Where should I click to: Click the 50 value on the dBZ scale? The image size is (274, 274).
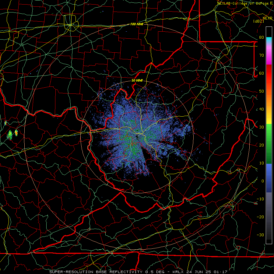click(262, 91)
